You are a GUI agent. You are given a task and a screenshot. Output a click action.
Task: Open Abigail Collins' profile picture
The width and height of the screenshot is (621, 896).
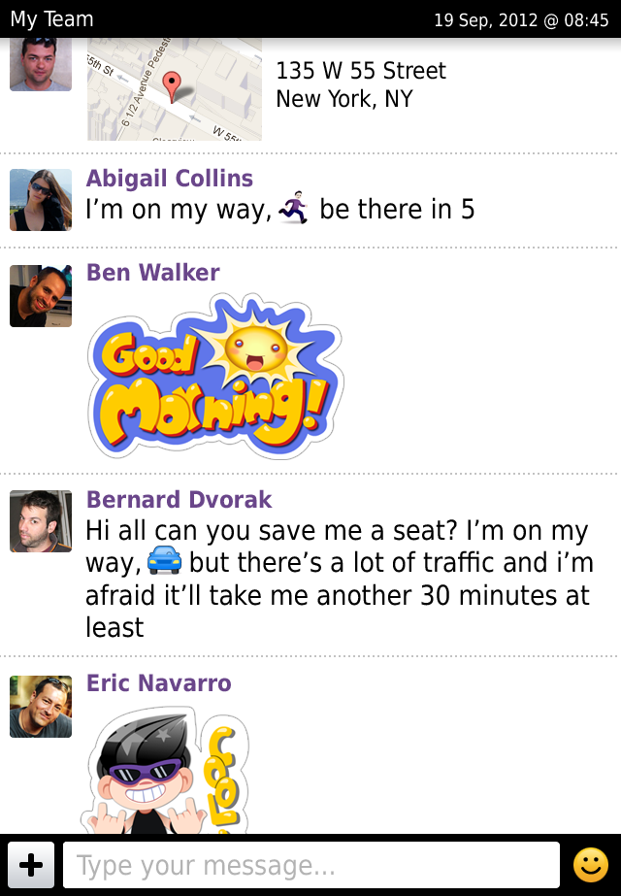[x=41, y=200]
